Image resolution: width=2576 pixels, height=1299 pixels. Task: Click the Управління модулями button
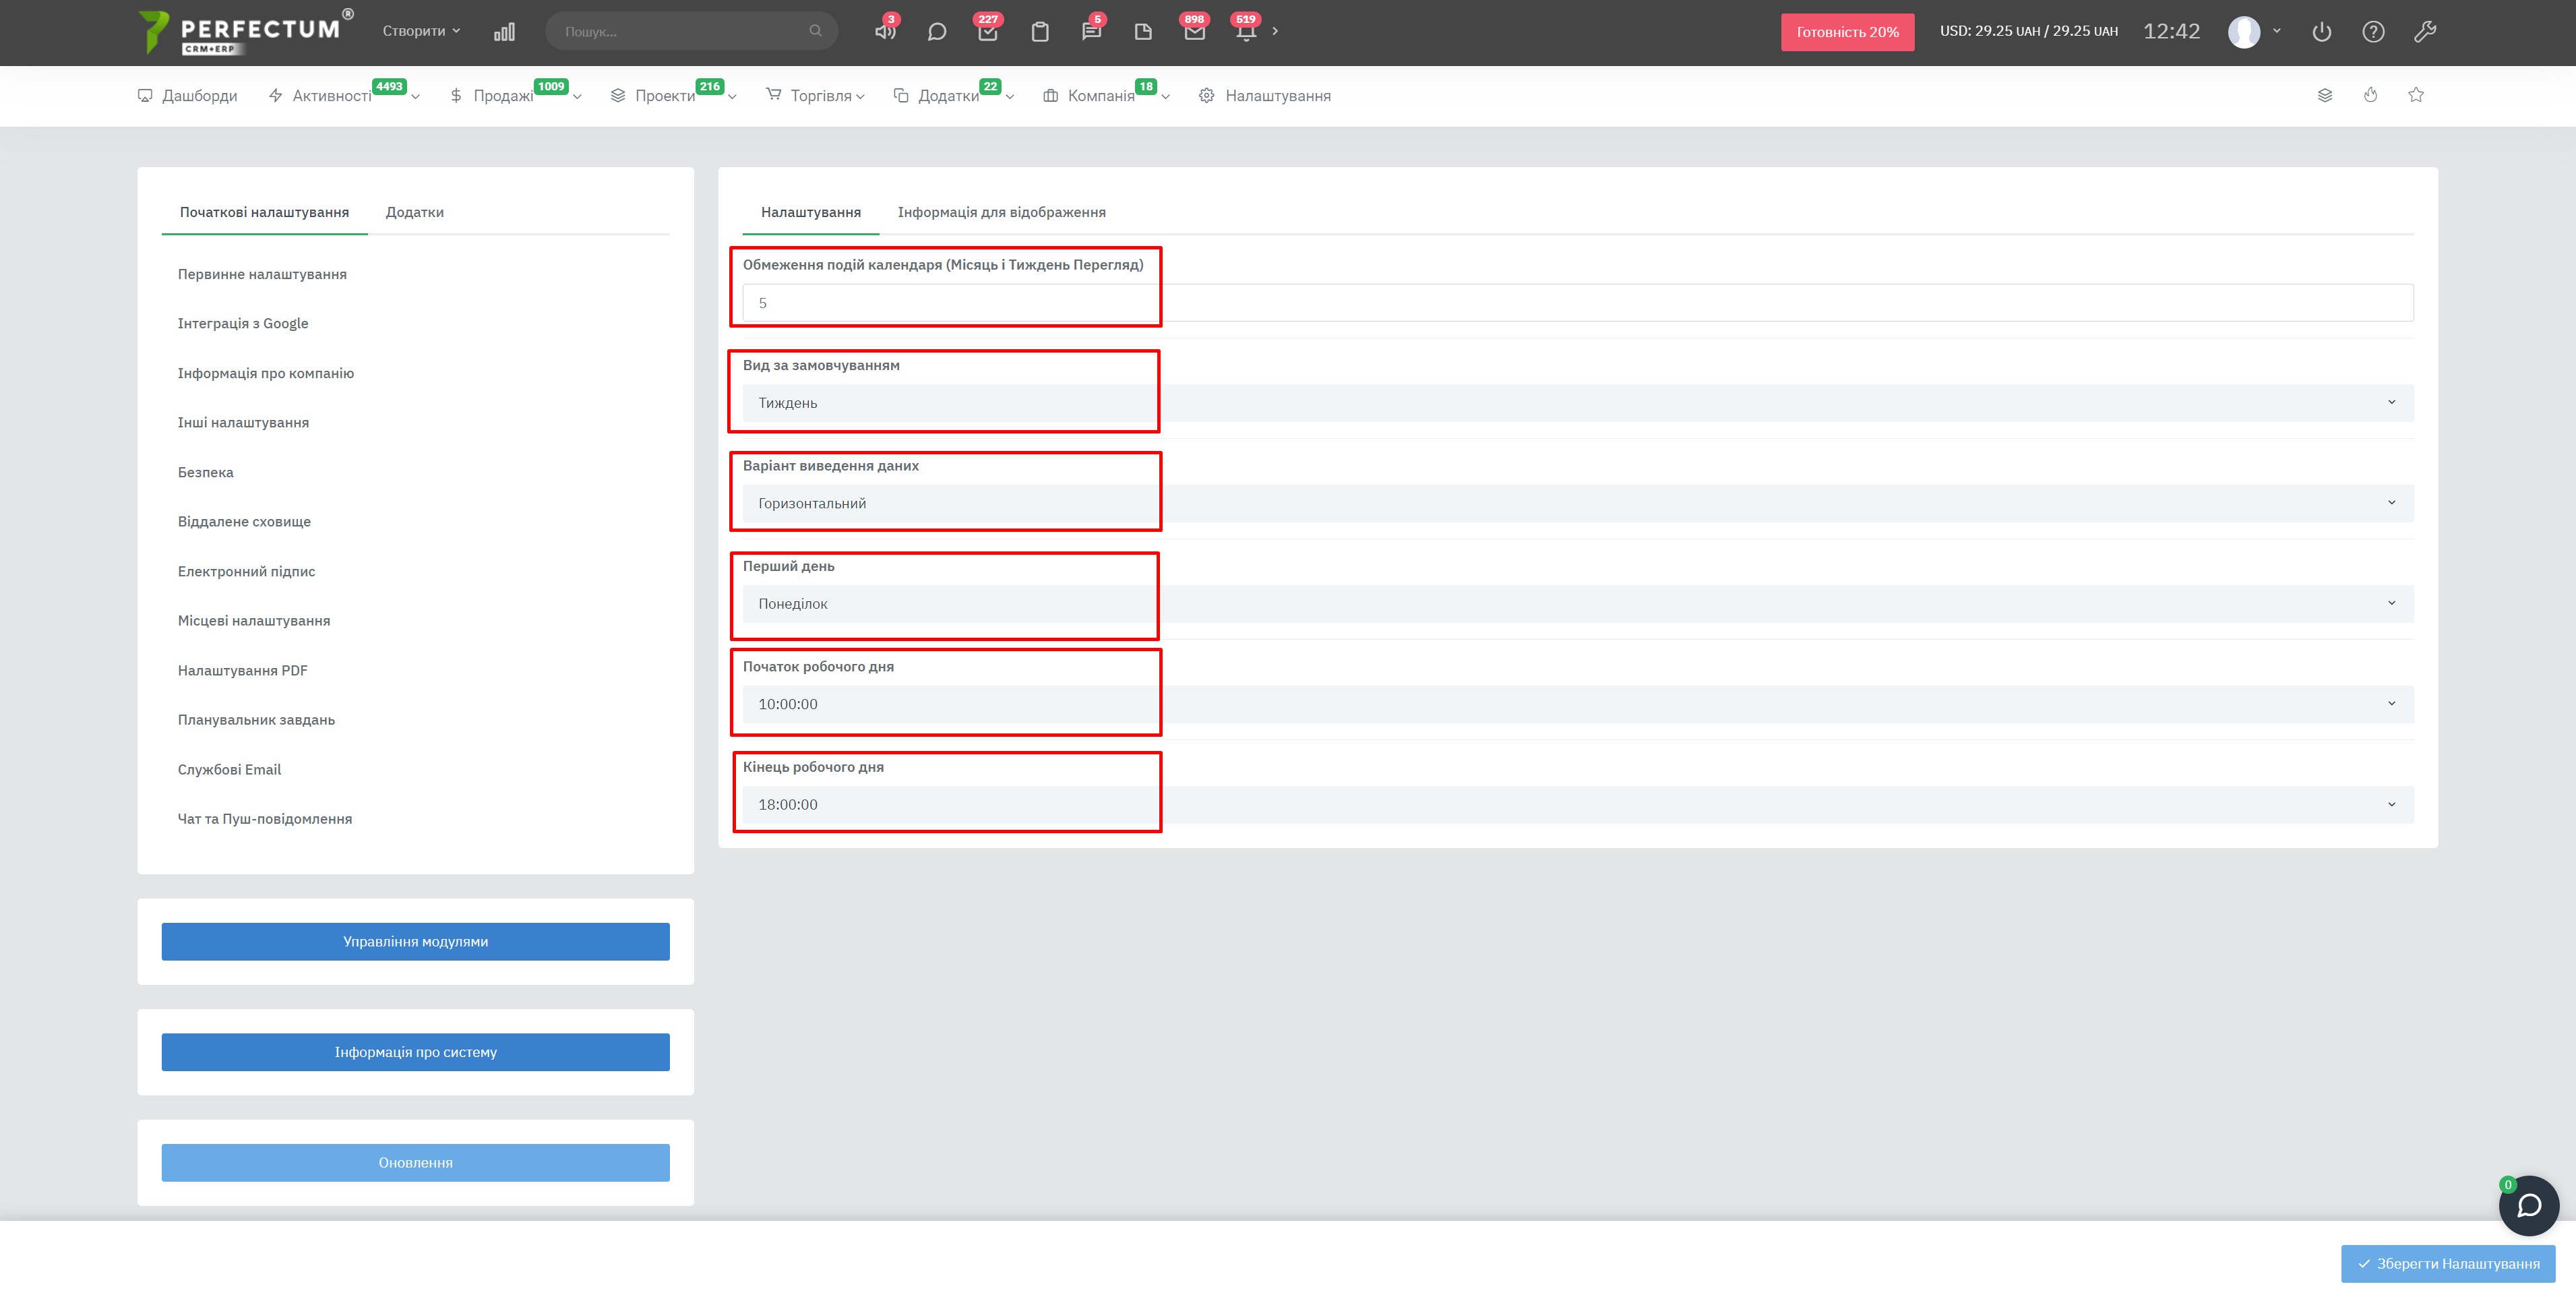click(415, 941)
